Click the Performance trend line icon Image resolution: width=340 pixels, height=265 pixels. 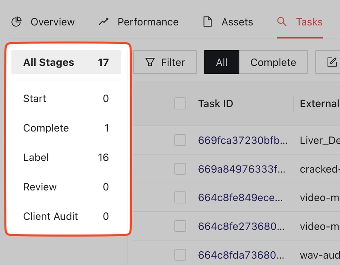pos(104,22)
